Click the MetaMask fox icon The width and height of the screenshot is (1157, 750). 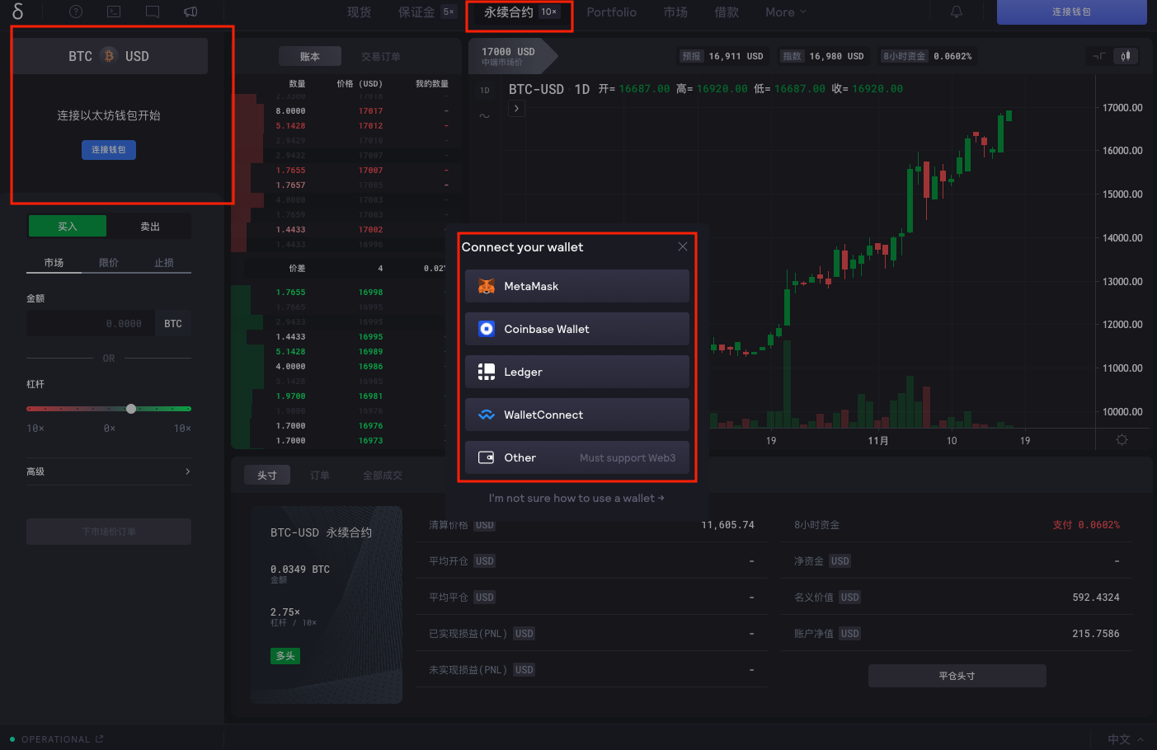click(487, 286)
